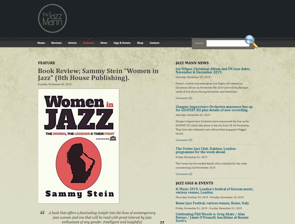View Comments under Vortex Jazz Club article

pyautogui.click(x=184, y=174)
